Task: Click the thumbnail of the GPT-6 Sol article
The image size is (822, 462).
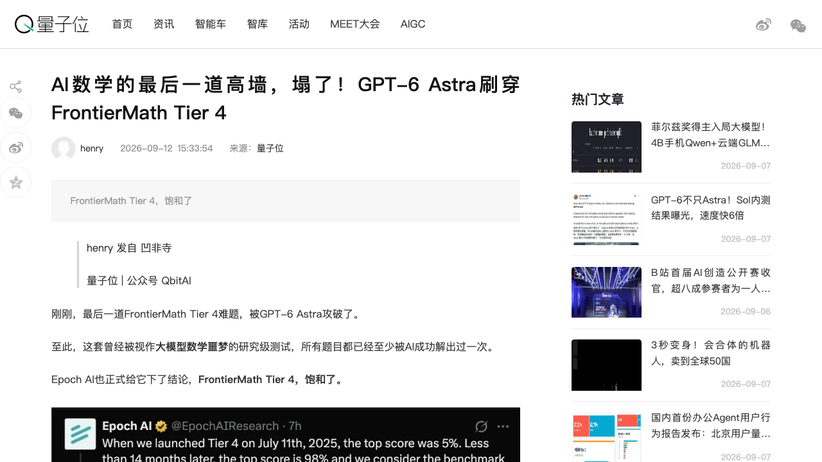Action: click(x=606, y=219)
